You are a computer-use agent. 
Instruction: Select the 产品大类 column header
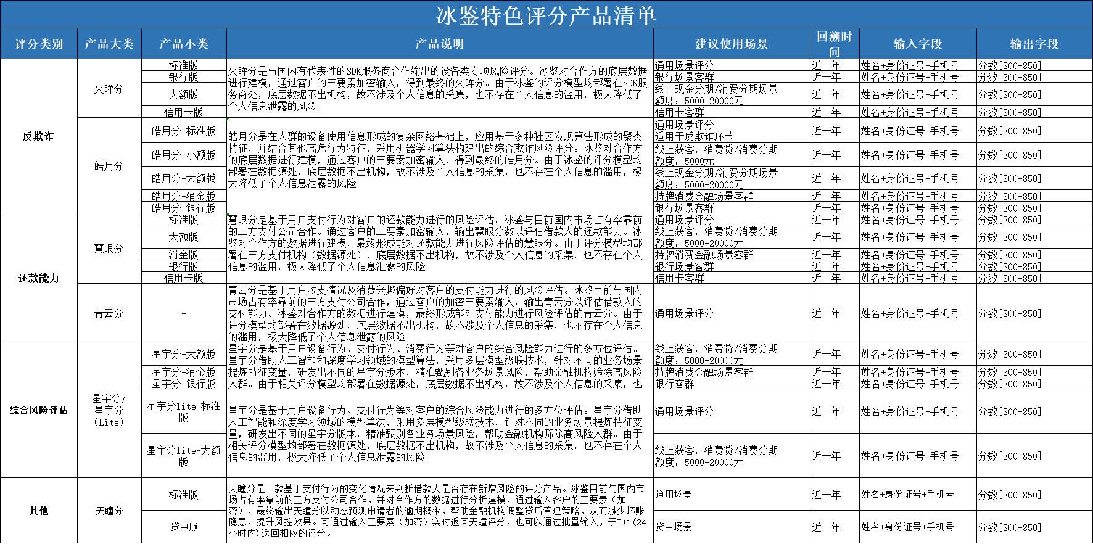click(109, 44)
